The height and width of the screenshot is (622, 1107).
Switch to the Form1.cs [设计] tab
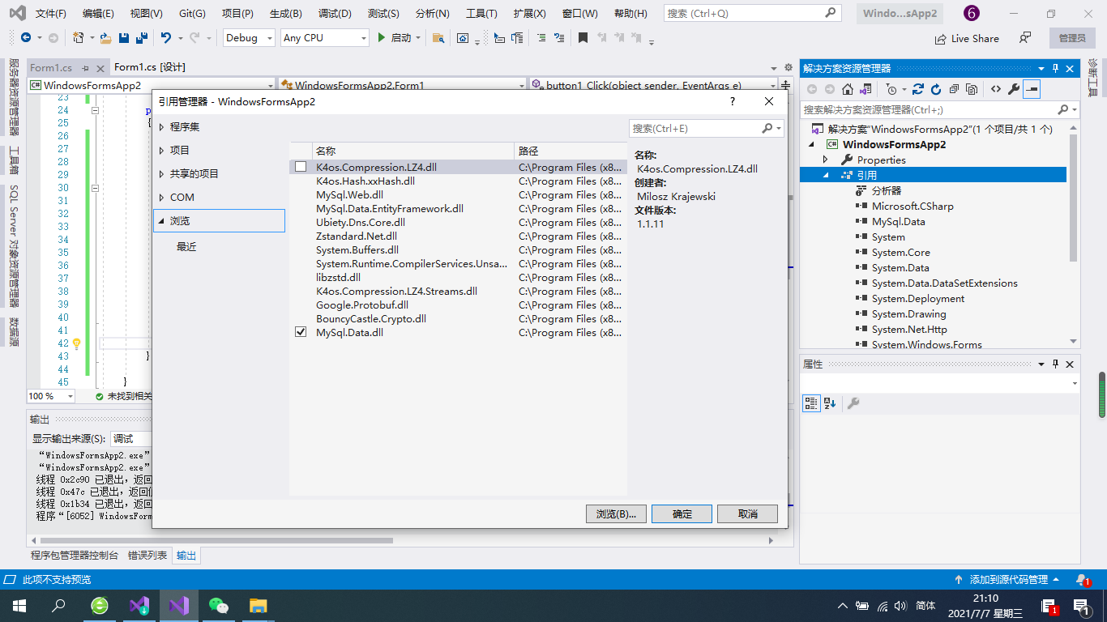(150, 67)
